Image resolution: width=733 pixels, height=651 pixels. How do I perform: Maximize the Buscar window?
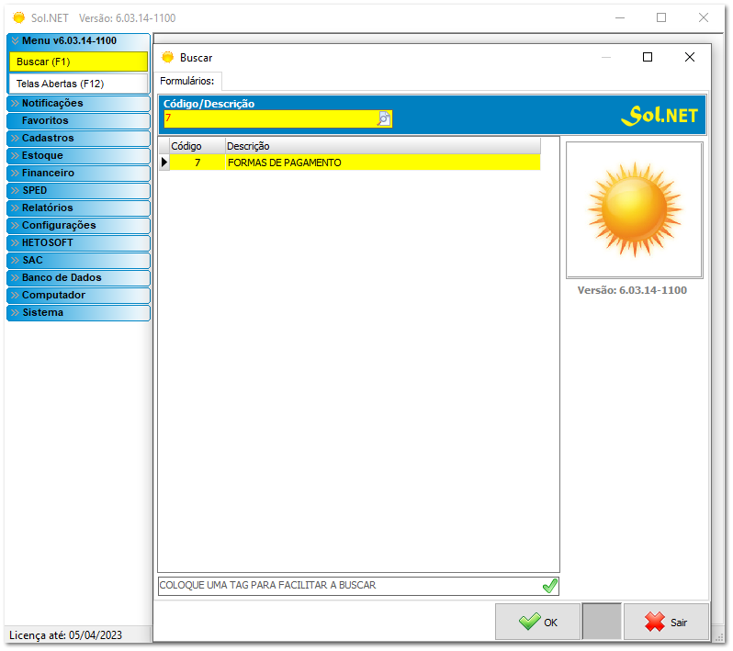click(x=648, y=57)
